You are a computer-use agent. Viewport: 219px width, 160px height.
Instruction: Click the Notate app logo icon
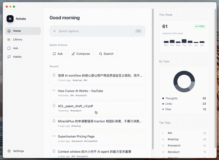(x=10, y=19)
